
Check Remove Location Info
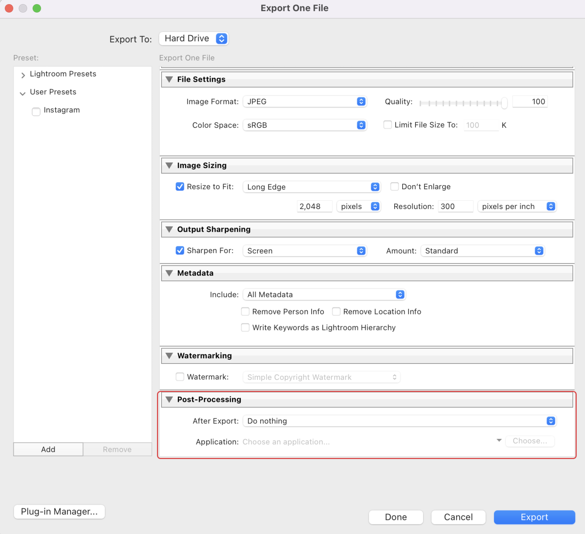[x=336, y=311]
